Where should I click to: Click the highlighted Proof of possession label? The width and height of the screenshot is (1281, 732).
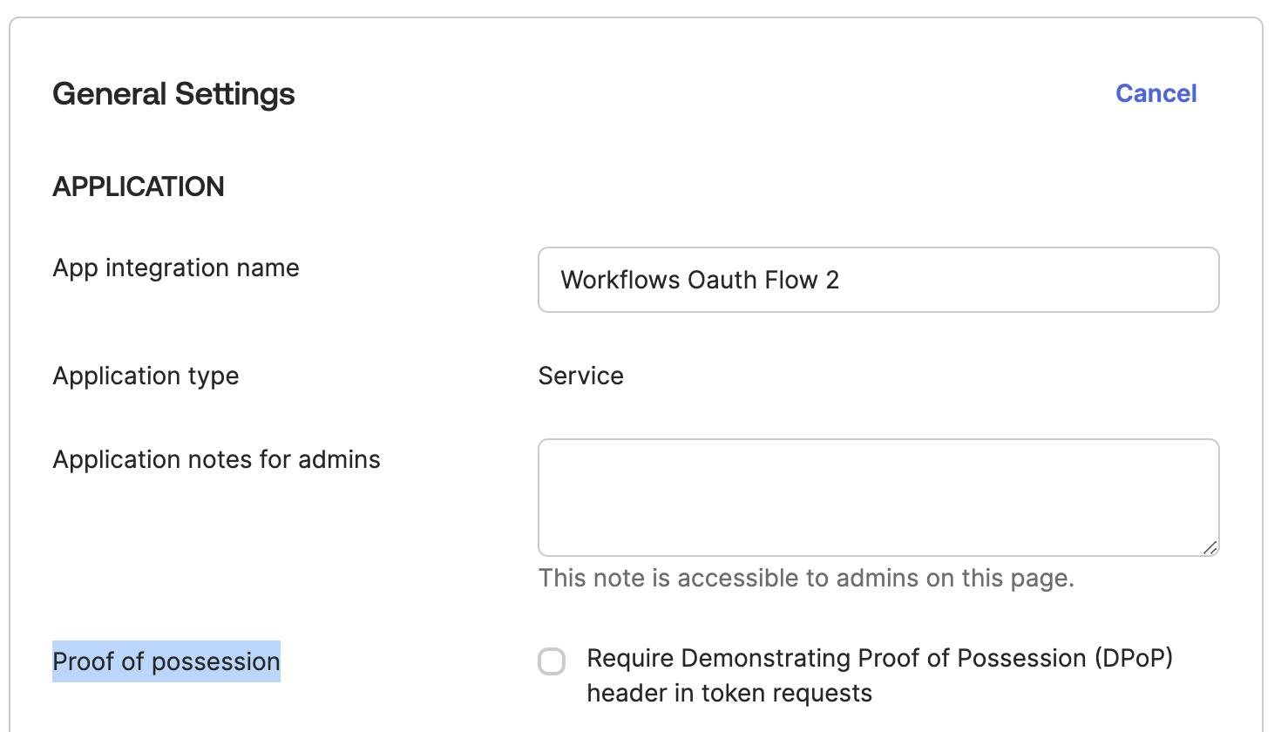166,661
